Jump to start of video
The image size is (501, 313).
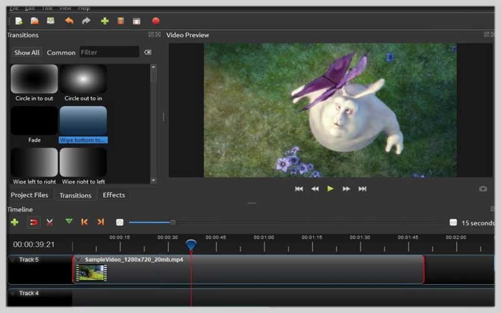pos(299,189)
